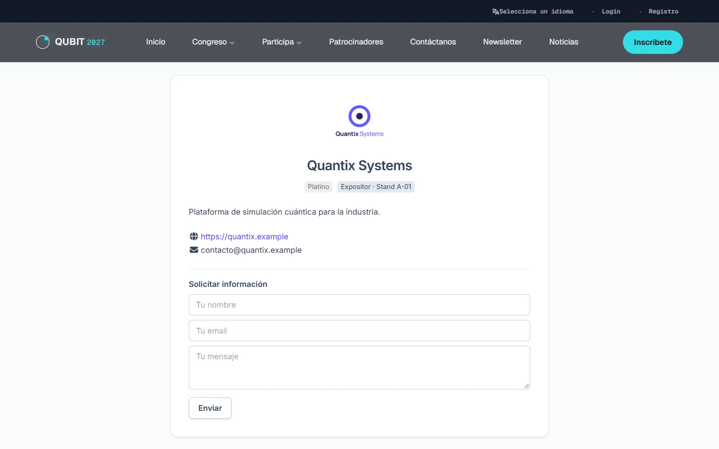This screenshot has width=719, height=449.
Task: Click the Quantix Systems sponsor logo
Action: (359, 121)
